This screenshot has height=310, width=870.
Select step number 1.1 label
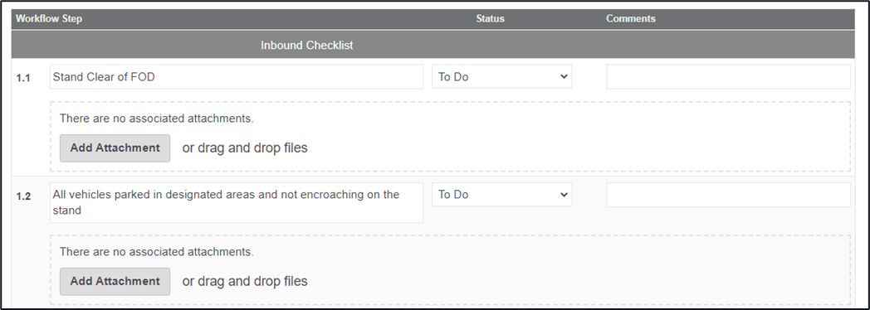click(x=22, y=78)
